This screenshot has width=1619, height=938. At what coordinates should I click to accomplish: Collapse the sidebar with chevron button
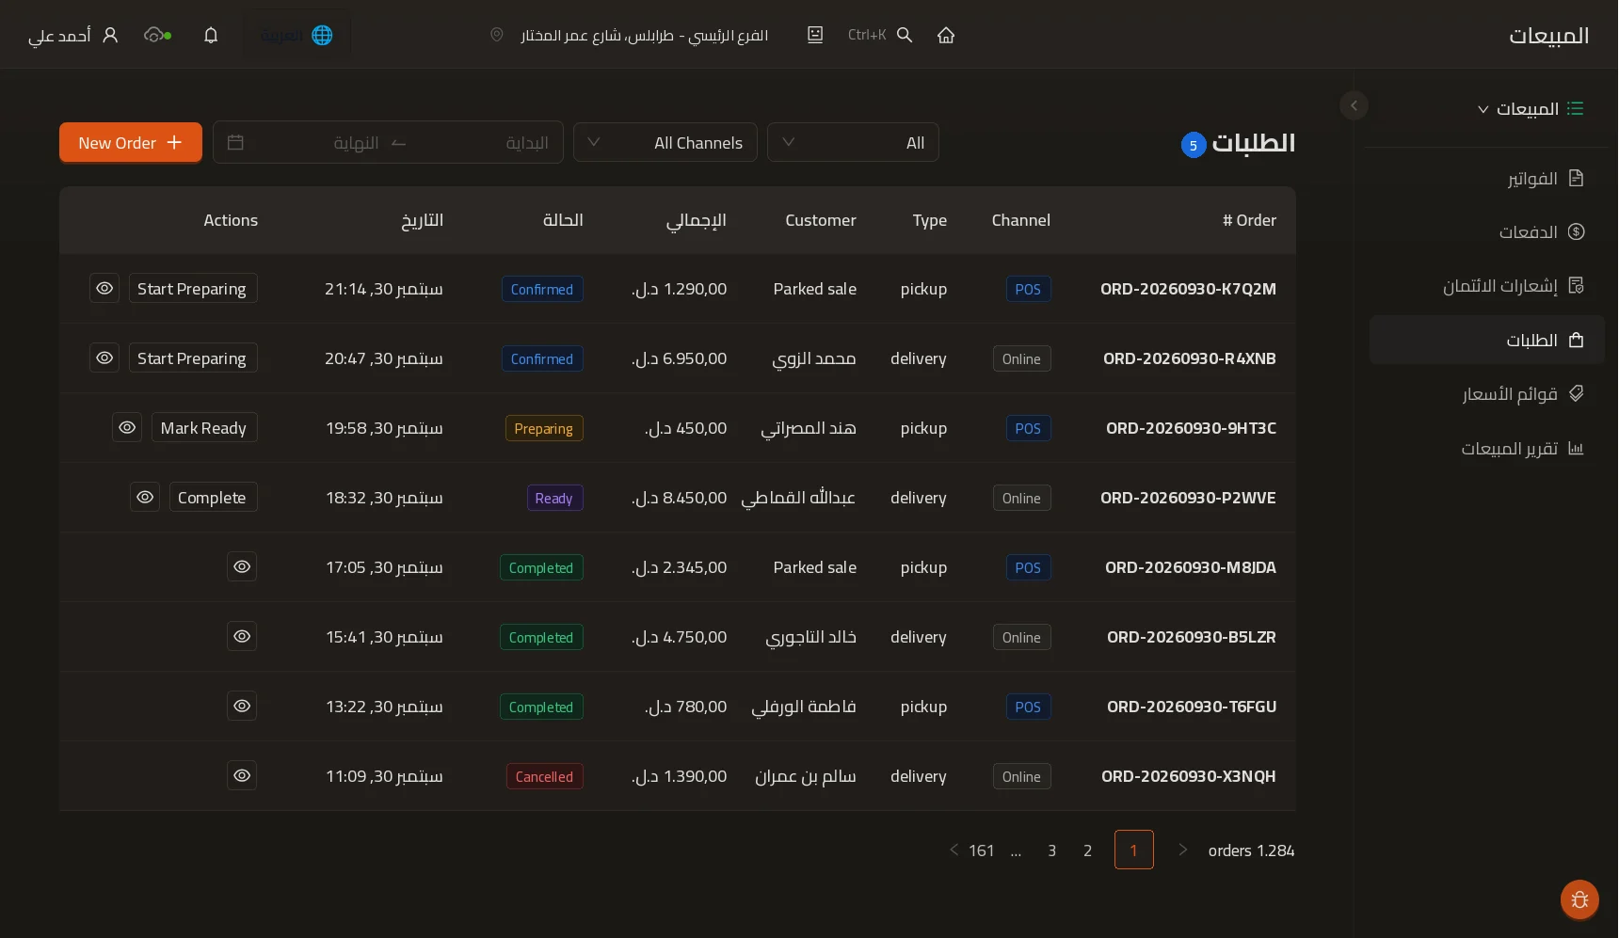(x=1354, y=105)
